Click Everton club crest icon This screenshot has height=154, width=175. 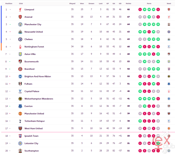[x=20, y=106]
